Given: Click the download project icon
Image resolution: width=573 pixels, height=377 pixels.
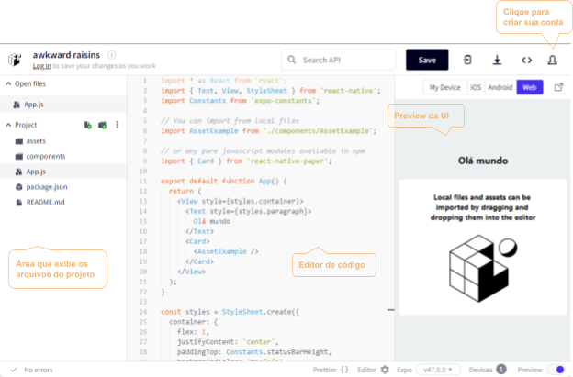Looking at the screenshot, I should pyautogui.click(x=497, y=61).
